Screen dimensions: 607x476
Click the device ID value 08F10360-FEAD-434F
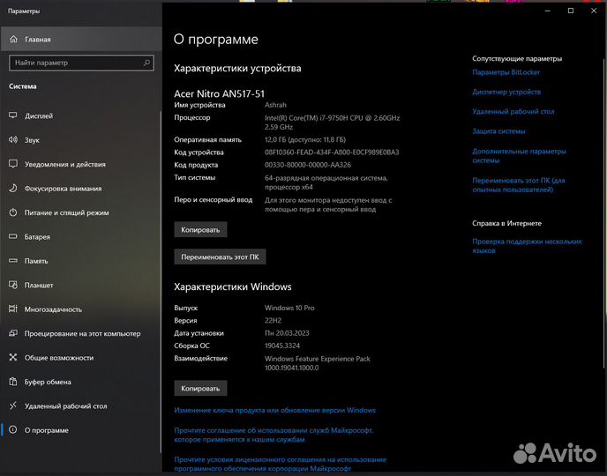click(x=332, y=152)
